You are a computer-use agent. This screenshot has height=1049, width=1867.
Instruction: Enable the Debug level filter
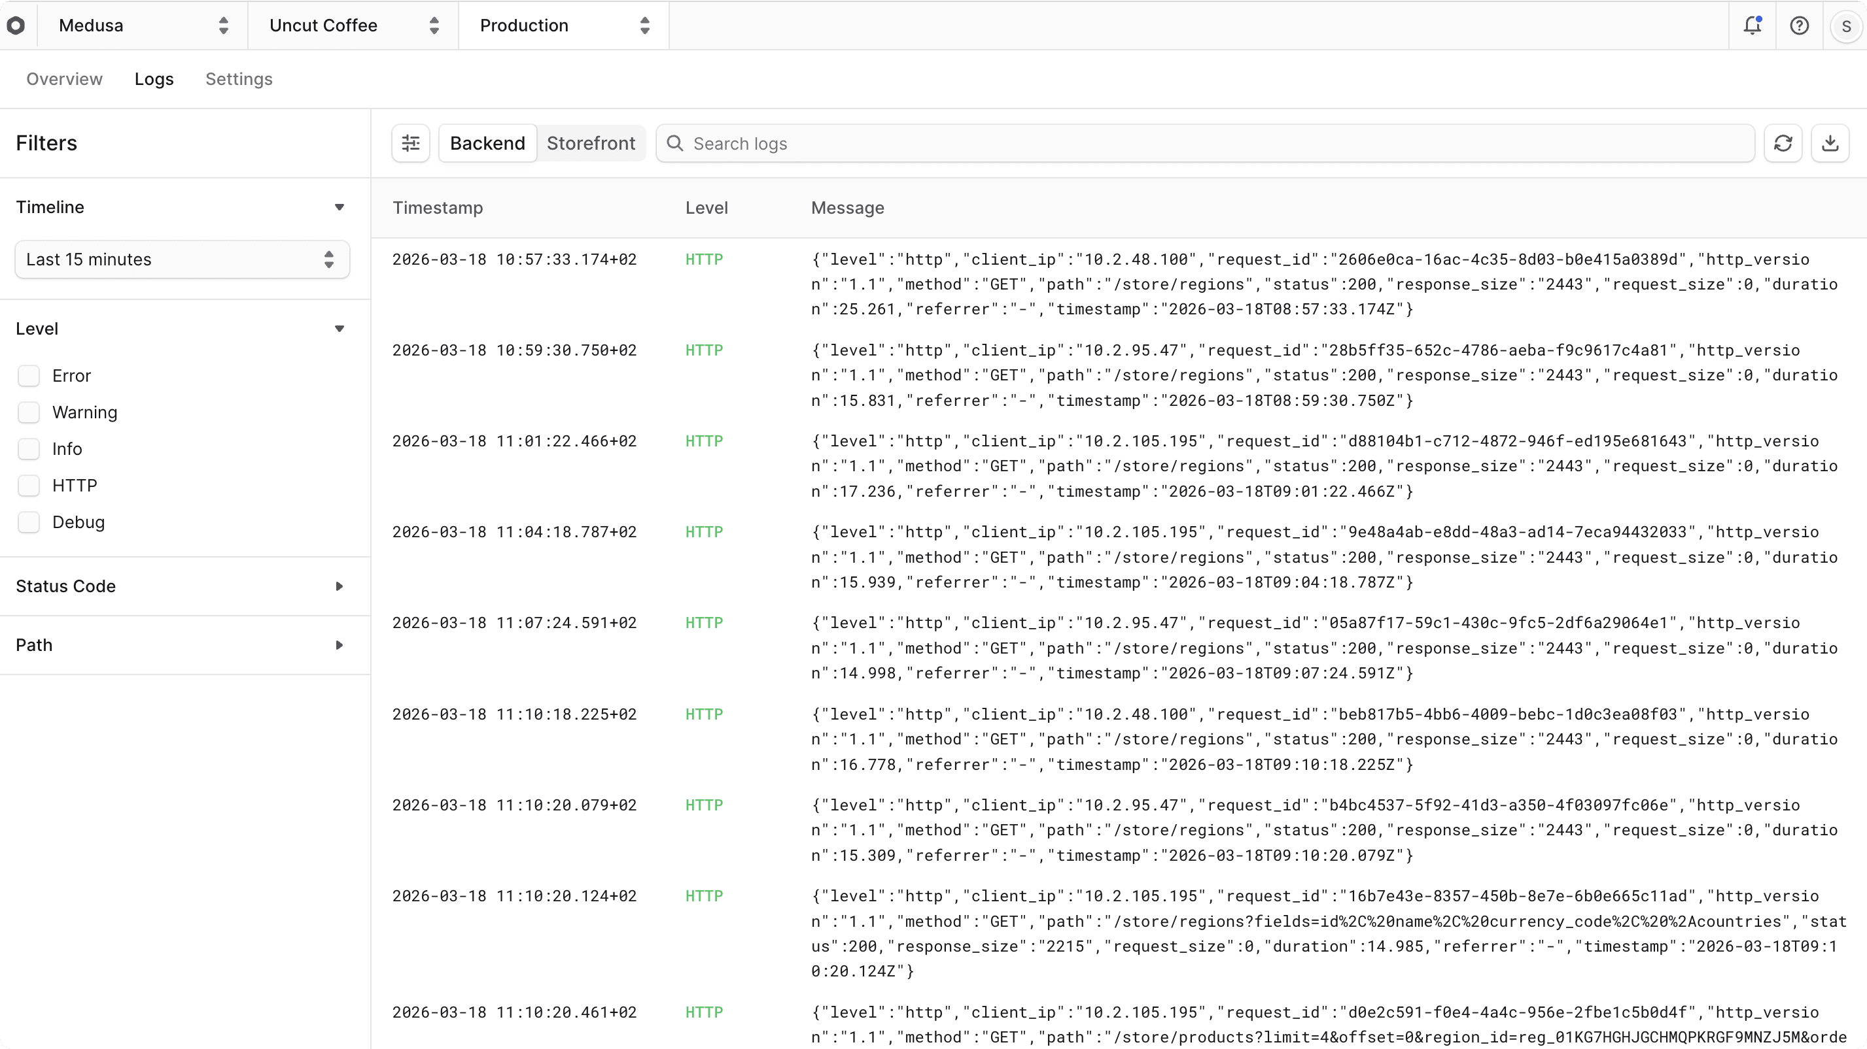[29, 522]
